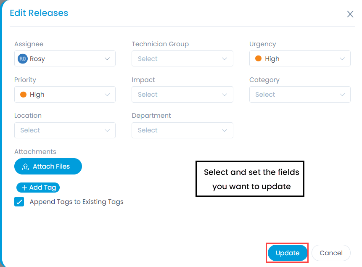Click the orange Urgency High indicator dot
Viewport: 362px width, 267px height.
tap(258, 58)
